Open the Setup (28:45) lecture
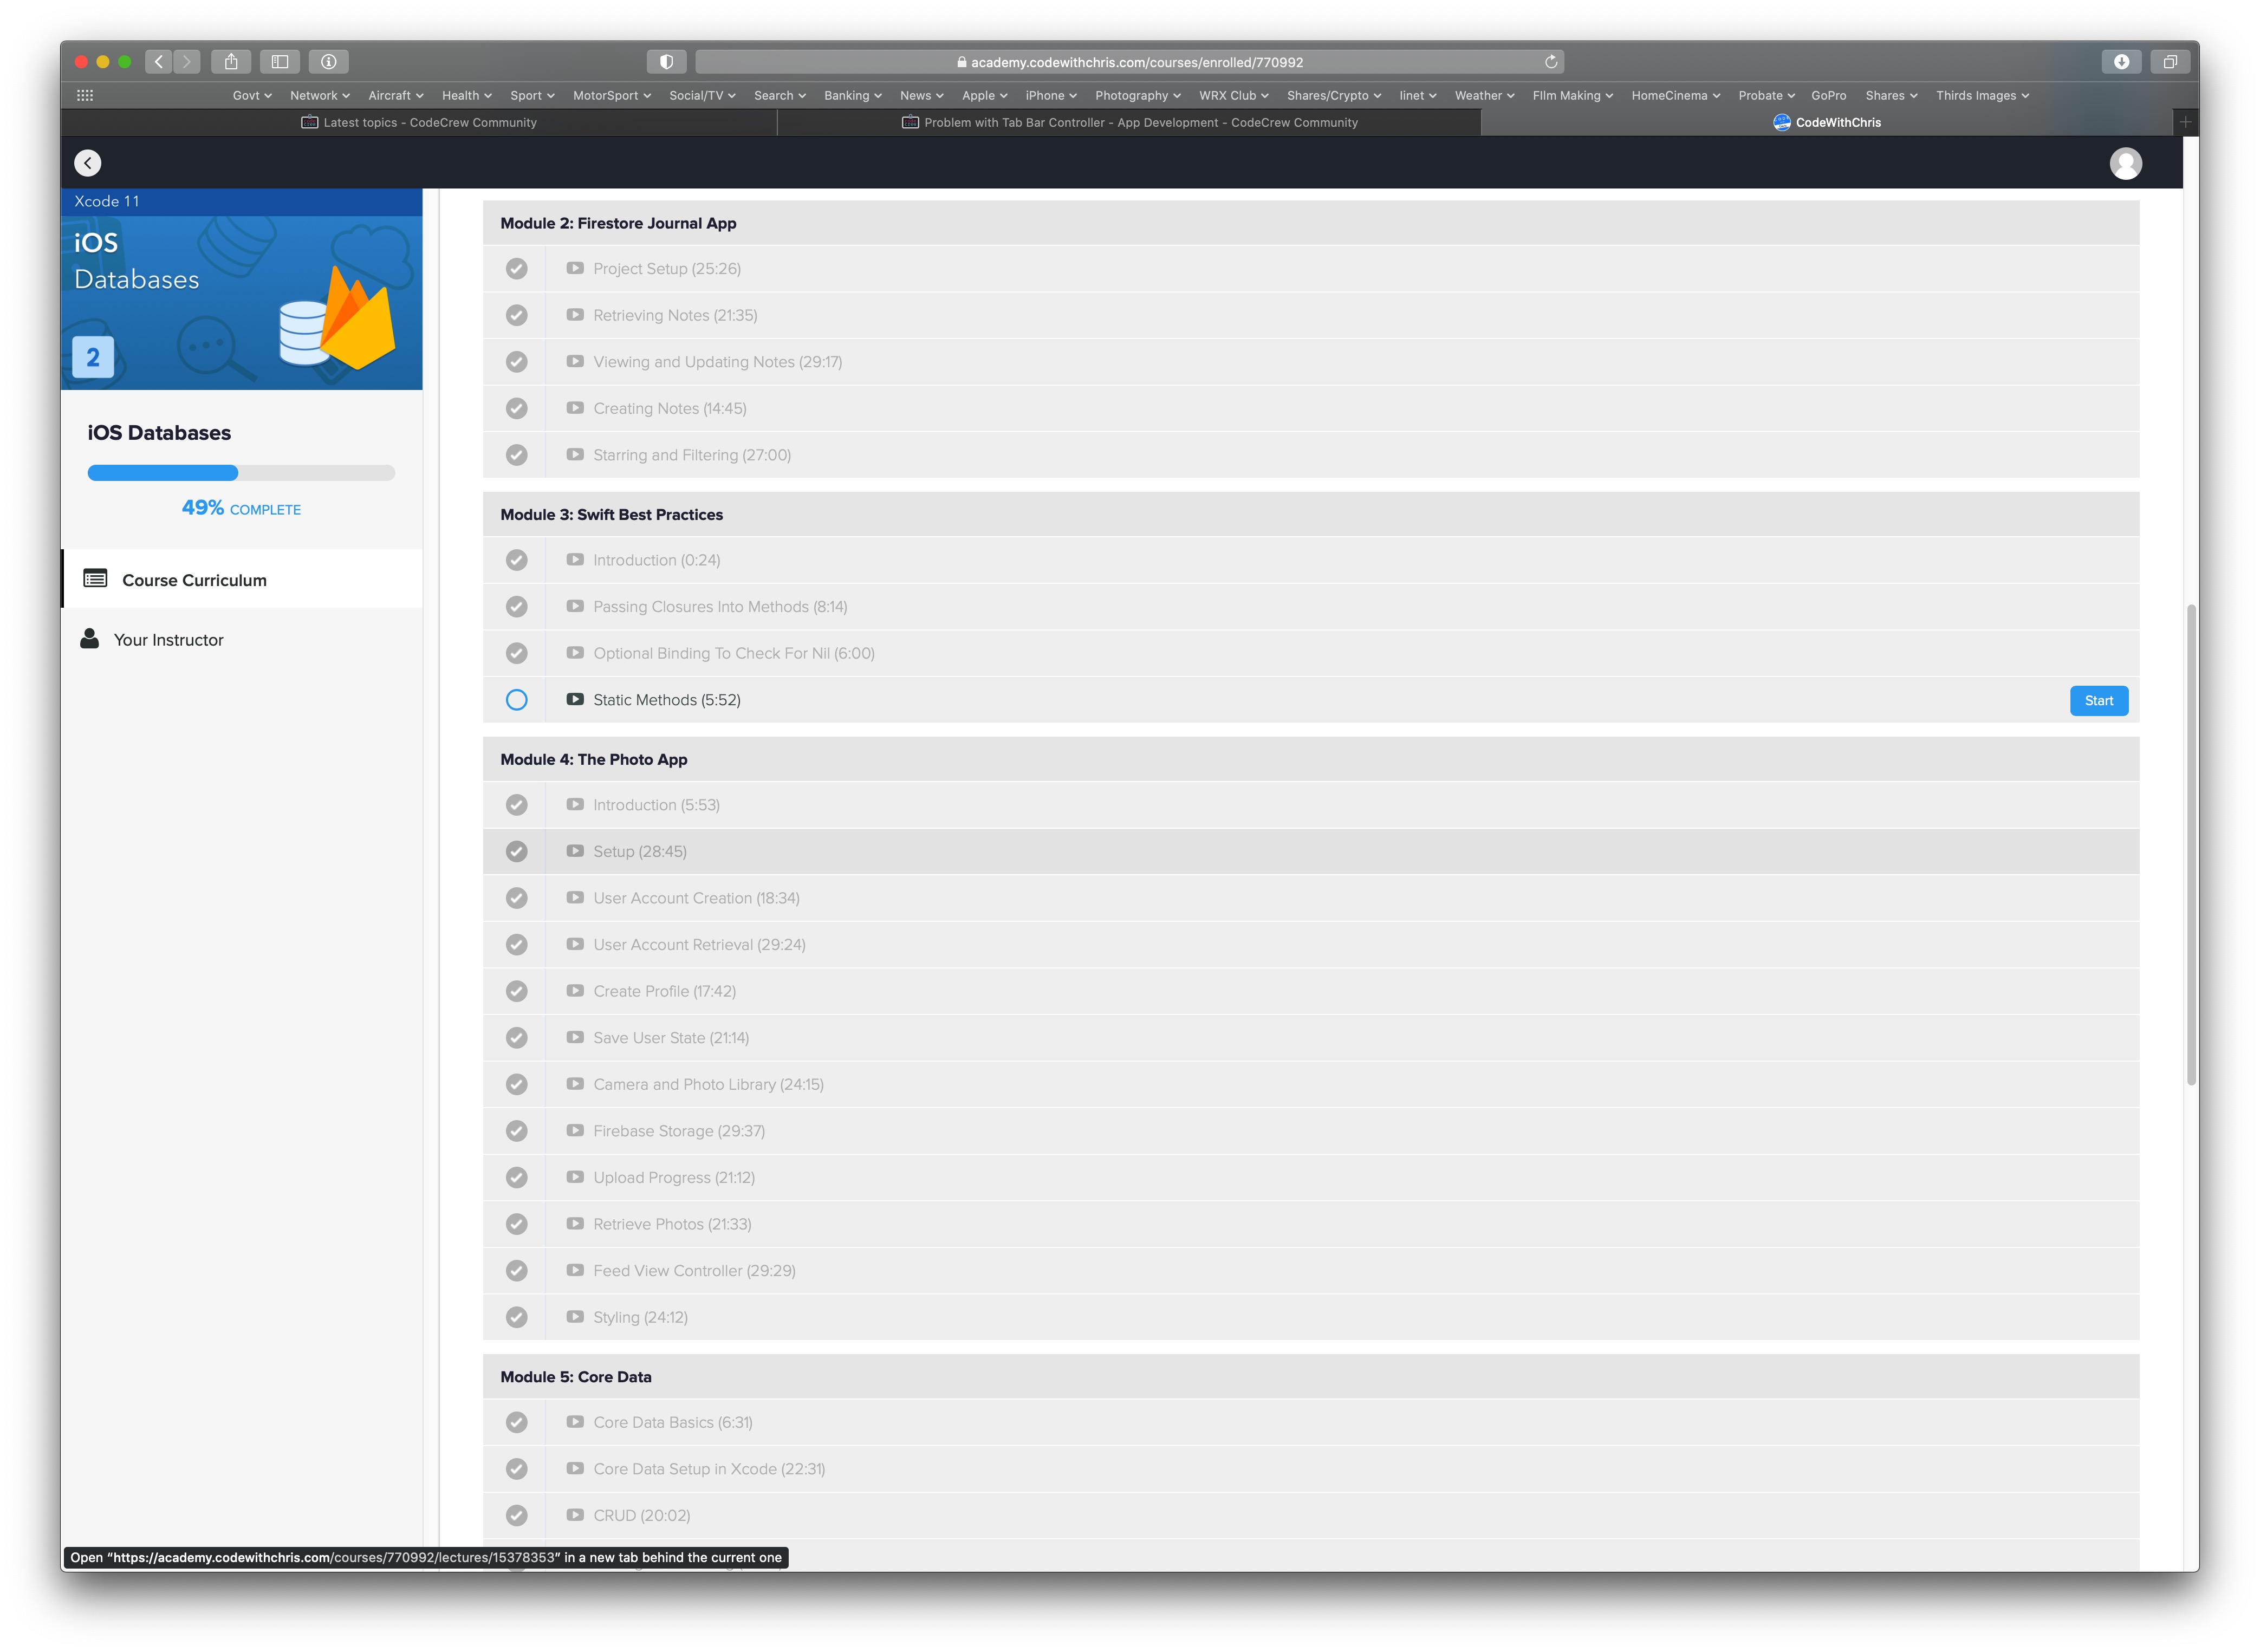Screen dimensions: 2260x1652 (1311, 851)
